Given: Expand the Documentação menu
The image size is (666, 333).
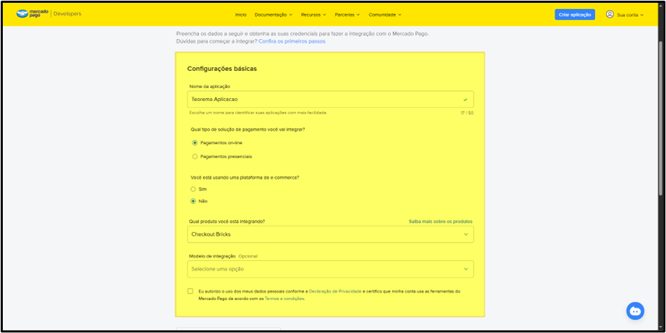Looking at the screenshot, I should click(x=273, y=15).
